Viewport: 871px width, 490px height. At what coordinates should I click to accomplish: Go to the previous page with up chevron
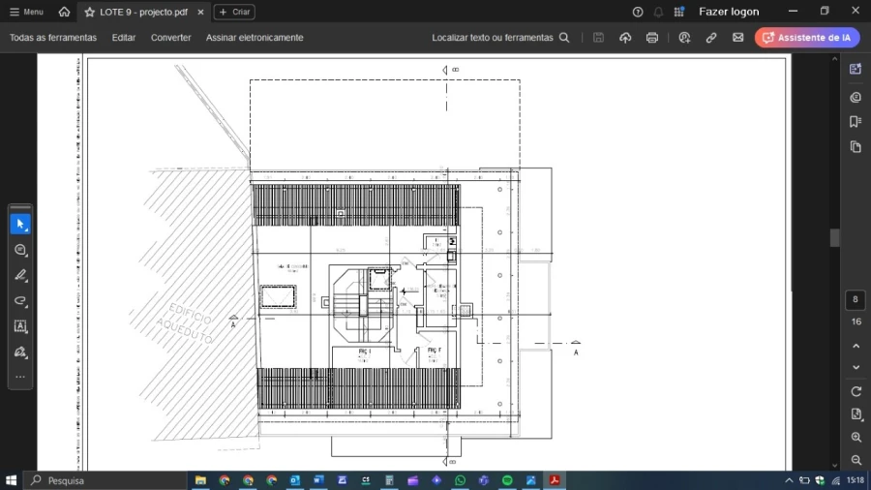tap(856, 346)
